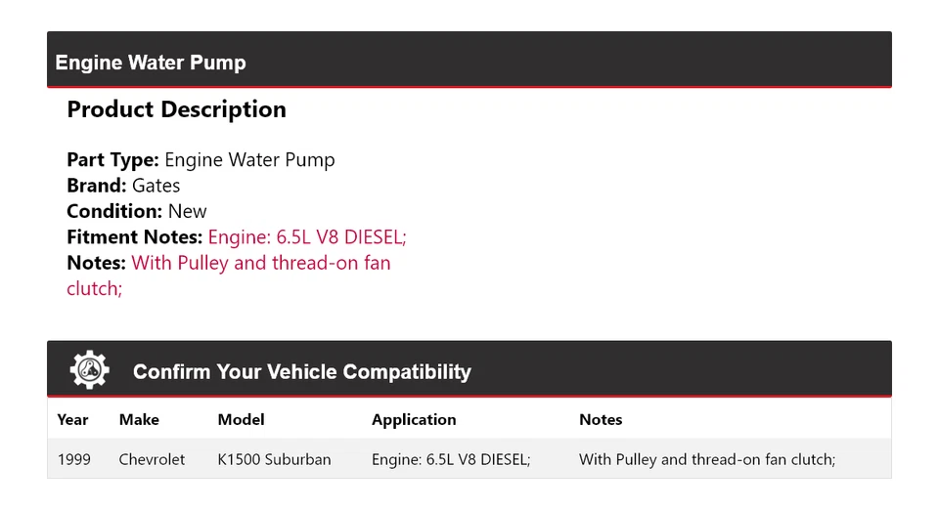Click the Product Description heading
Screen dimensions: 939x510
(176, 109)
